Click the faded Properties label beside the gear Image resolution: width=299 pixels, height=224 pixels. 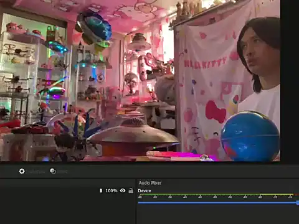point(36,172)
